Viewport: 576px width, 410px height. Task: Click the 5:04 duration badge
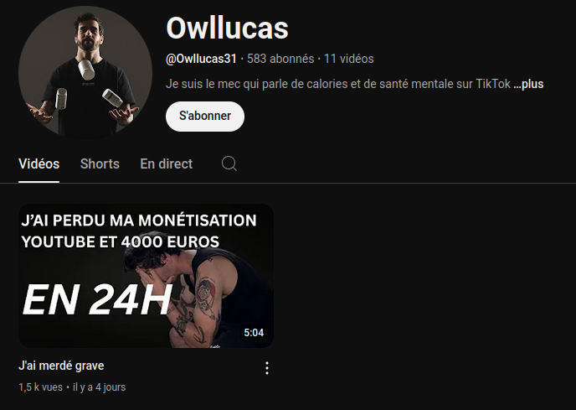click(x=254, y=333)
